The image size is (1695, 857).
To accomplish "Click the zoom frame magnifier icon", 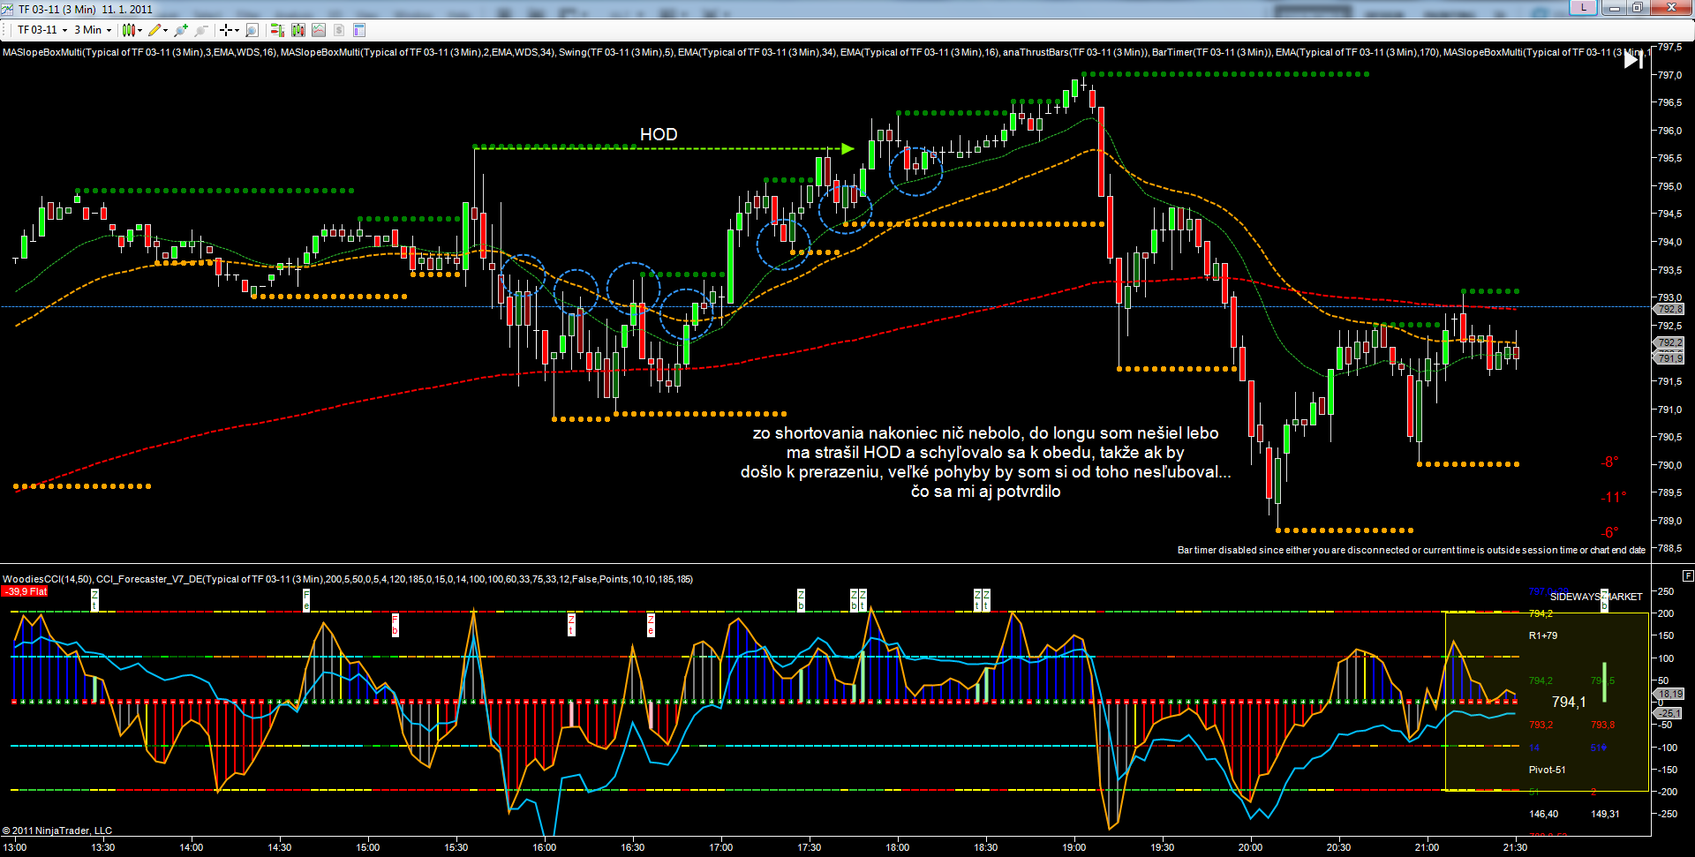I will (x=252, y=30).
